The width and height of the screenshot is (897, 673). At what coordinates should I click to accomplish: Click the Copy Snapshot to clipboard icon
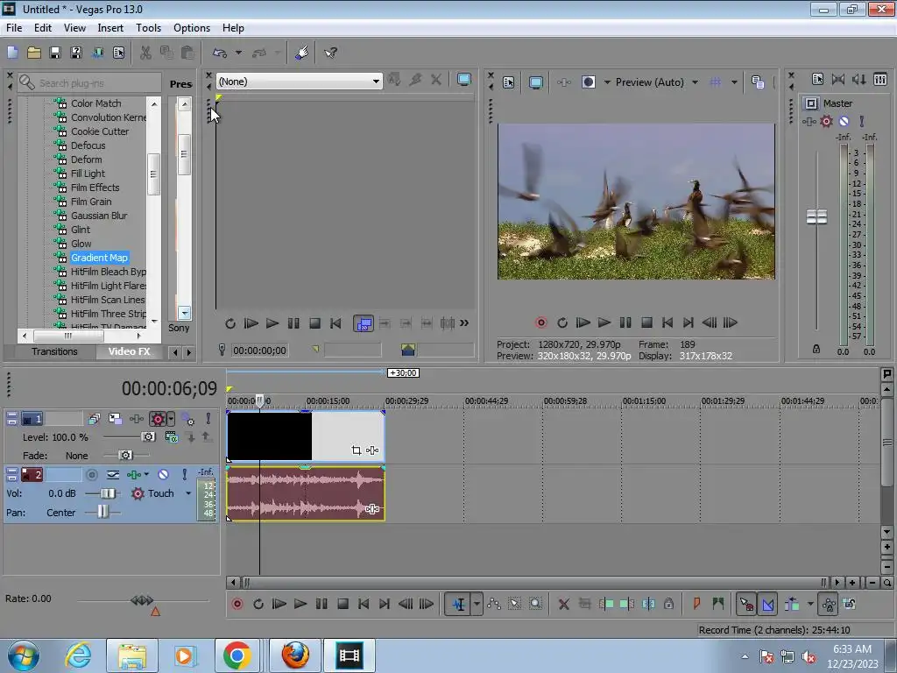[758, 82]
